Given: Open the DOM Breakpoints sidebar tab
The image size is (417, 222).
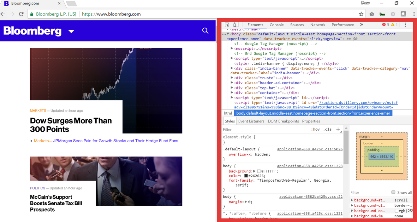Looking at the screenshot, I should 283,121.
